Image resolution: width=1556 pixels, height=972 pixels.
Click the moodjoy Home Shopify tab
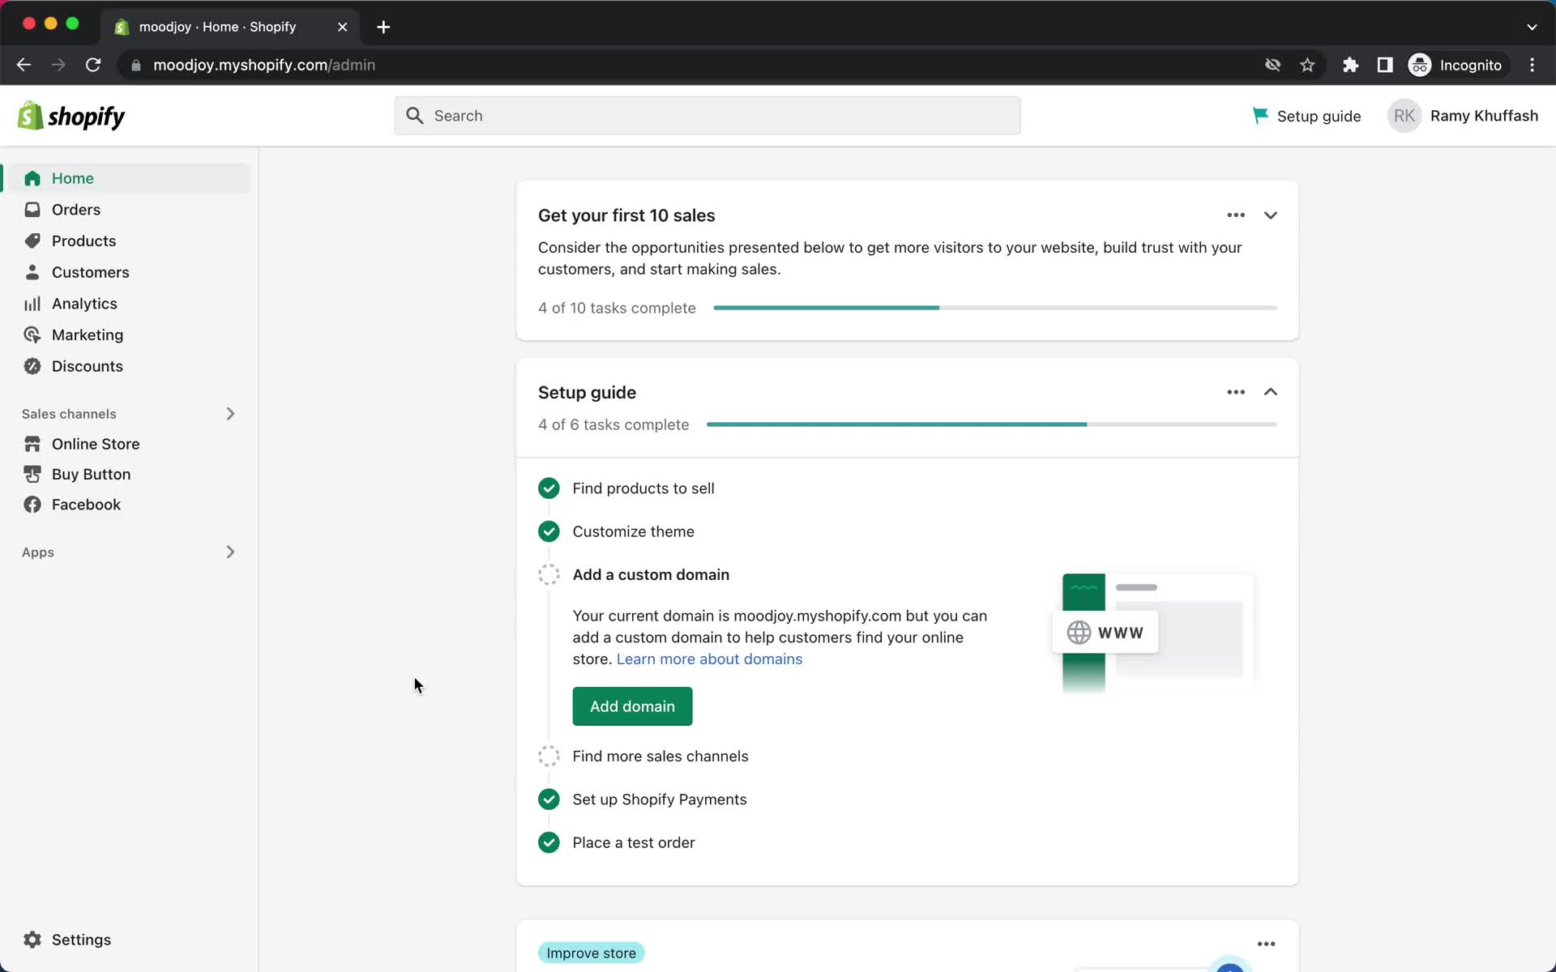click(x=231, y=27)
